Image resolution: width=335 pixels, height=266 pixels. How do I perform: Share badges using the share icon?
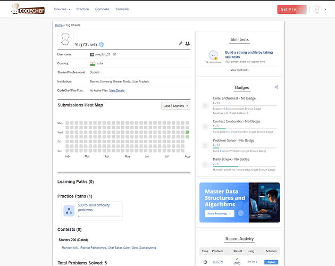coord(277,87)
